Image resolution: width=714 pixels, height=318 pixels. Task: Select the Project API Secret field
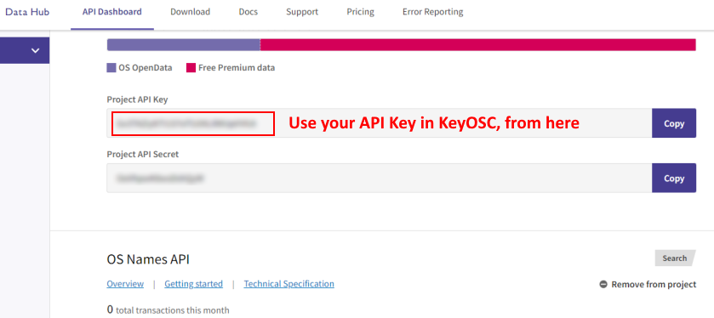[380, 179]
